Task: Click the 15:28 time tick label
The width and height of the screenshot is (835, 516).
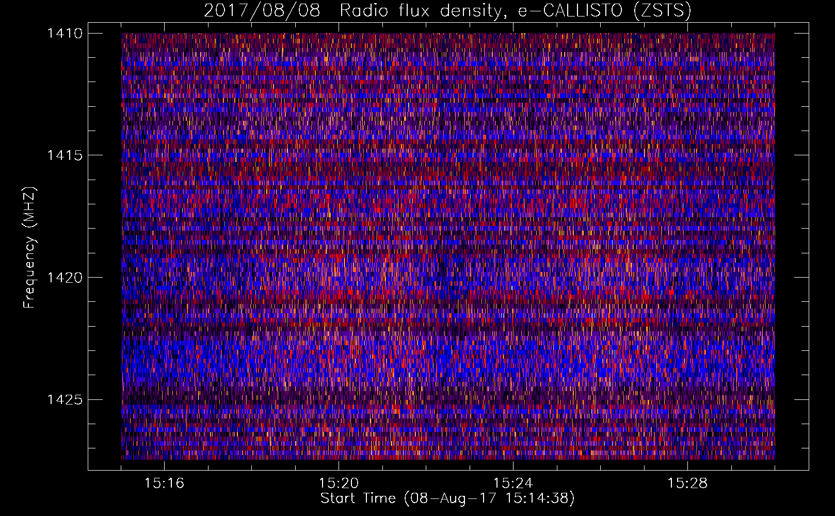Action: [x=687, y=483]
